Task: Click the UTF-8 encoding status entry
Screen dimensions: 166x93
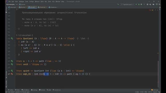Action: pos(150,92)
